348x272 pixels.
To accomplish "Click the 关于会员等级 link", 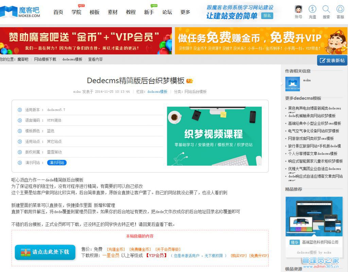I will [x=168, y=249].
